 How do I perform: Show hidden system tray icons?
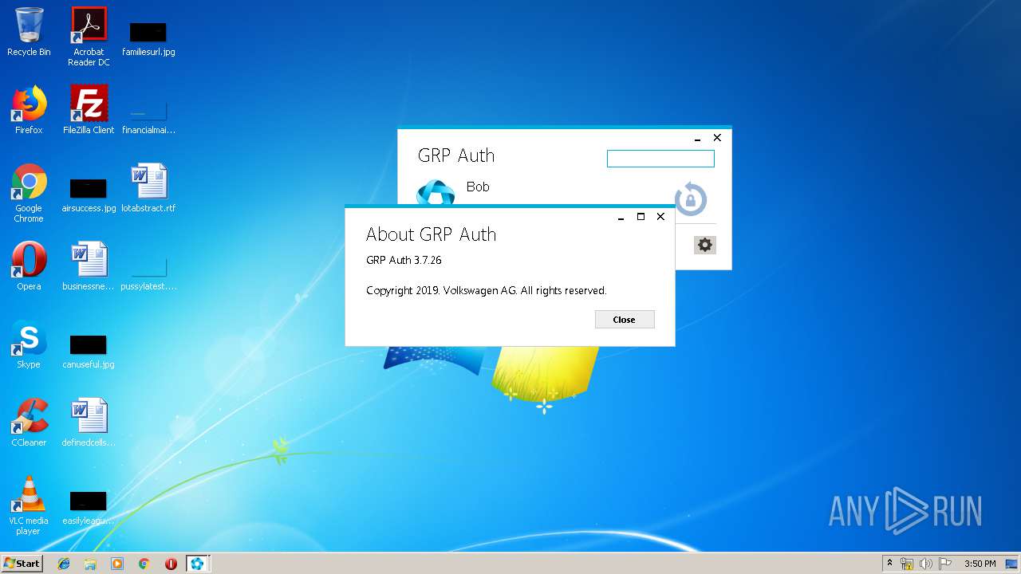pos(889,564)
